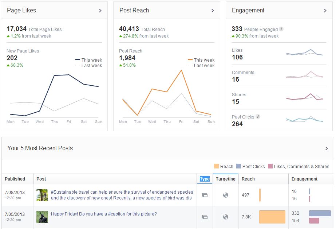This screenshot has width=336, height=229.
Task: Click the photo type icon for 7/08/2013 post
Action: [x=205, y=195]
